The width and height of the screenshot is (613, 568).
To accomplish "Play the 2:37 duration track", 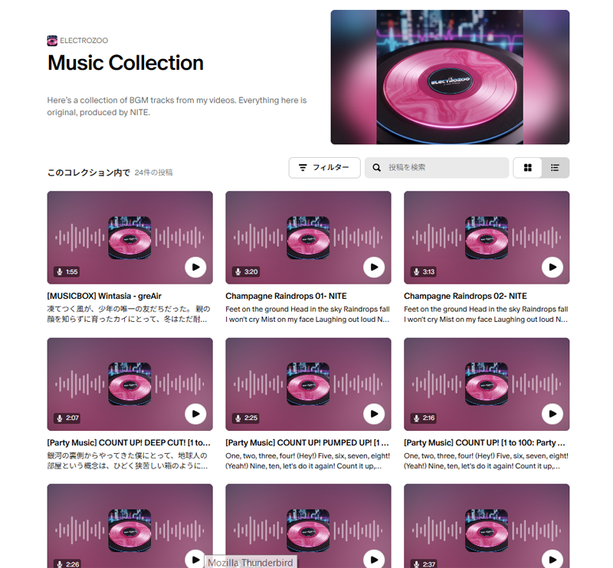I will [x=552, y=560].
